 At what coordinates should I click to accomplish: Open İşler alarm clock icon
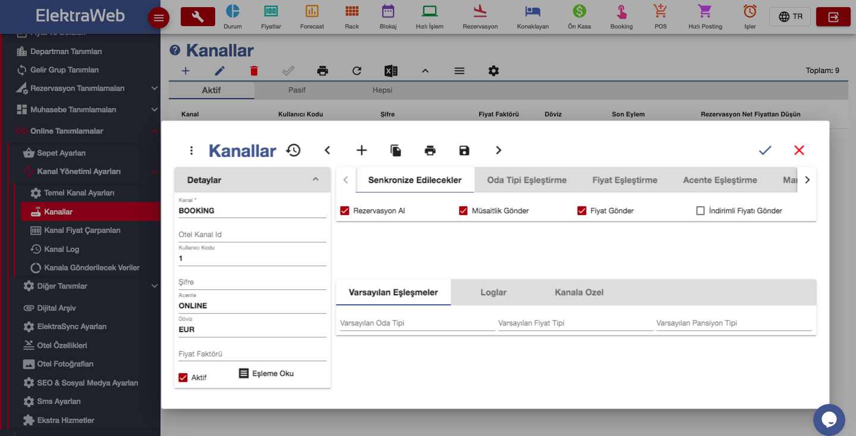[750, 11]
